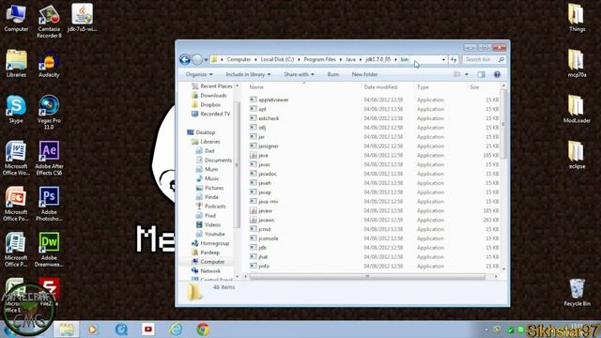Open the Include in library menu
This screenshot has height=338, width=601.
(x=248, y=74)
